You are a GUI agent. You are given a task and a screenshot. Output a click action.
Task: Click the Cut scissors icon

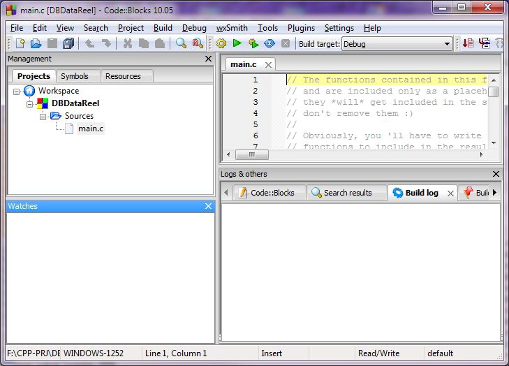(x=128, y=43)
